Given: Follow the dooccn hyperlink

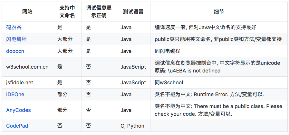Looking at the screenshot, I should point(15,51).
